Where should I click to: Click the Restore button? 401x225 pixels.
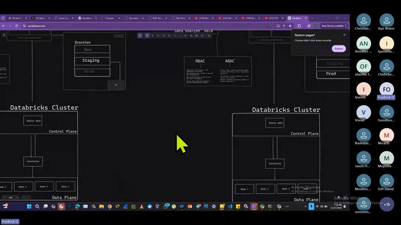pos(339,49)
